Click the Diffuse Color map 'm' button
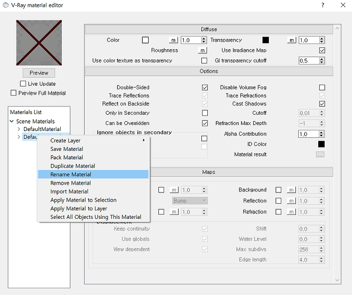This screenshot has height=295, width=352. [173, 40]
